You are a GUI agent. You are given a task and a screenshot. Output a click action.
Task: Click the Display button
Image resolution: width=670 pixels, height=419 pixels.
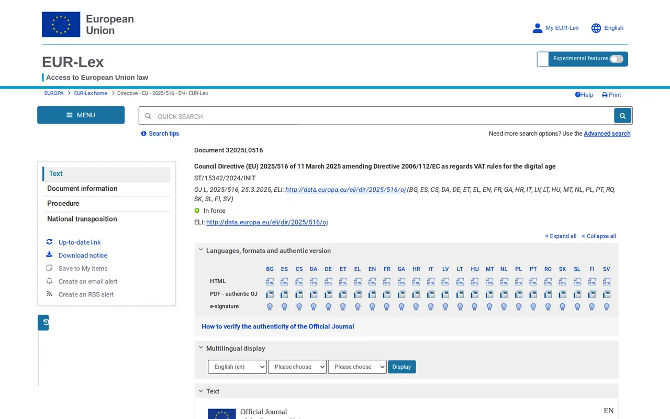[x=402, y=367]
